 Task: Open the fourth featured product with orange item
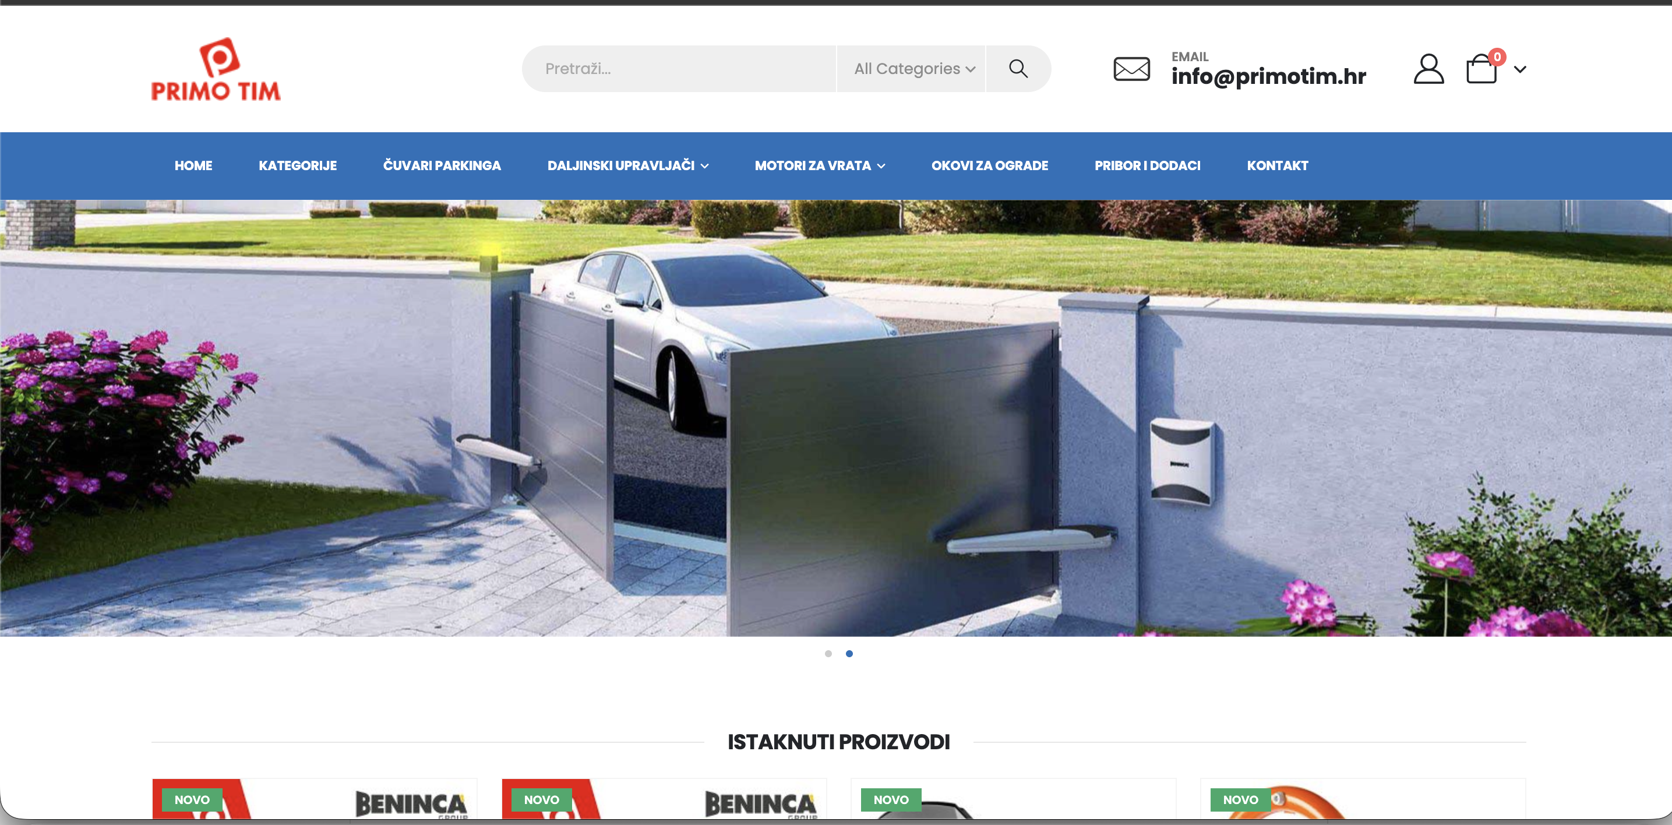(x=1363, y=799)
